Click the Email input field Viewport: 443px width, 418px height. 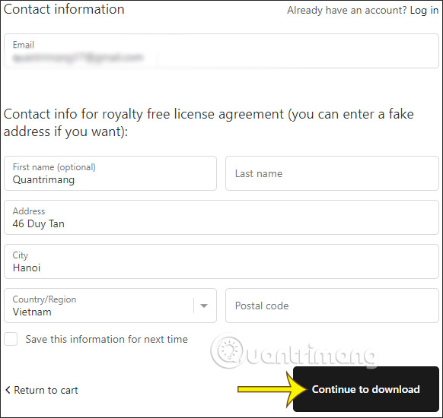(221, 51)
